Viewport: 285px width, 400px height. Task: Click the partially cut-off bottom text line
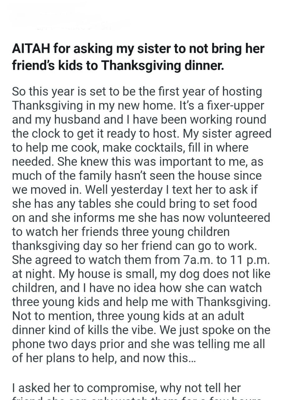(137, 398)
